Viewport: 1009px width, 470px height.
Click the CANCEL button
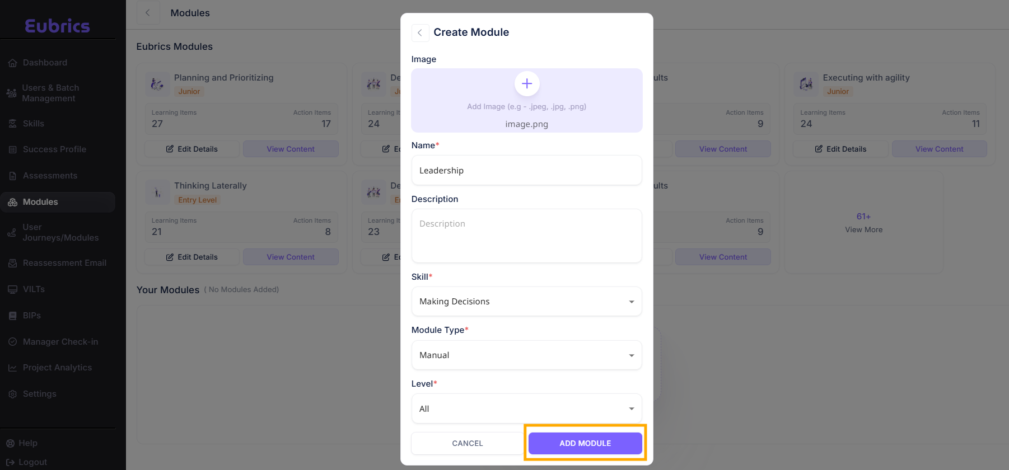[467, 443]
